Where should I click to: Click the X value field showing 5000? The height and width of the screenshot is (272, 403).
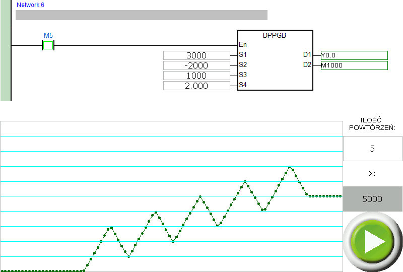click(x=372, y=199)
